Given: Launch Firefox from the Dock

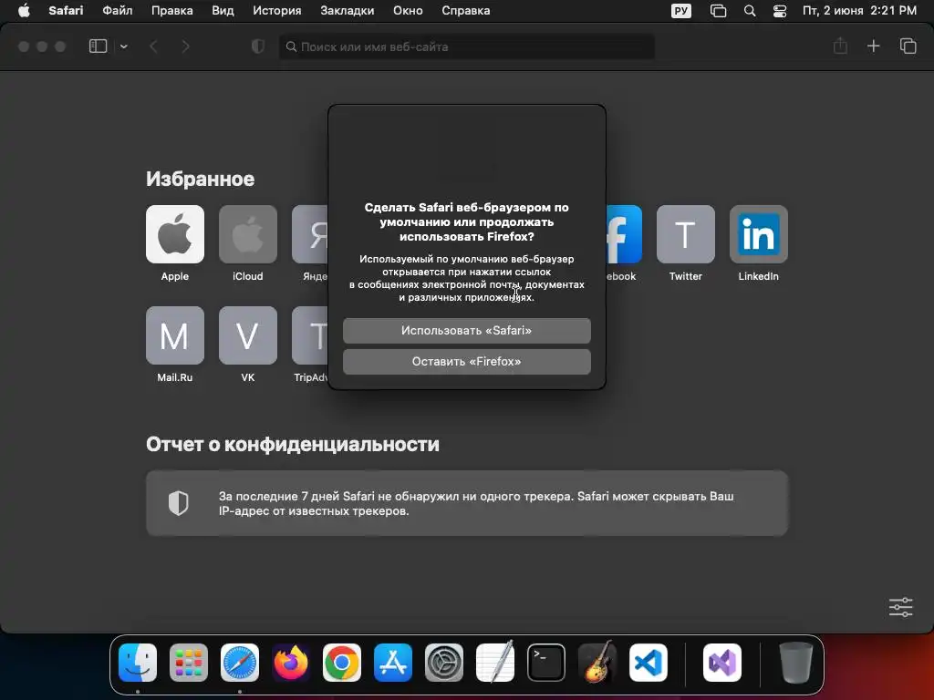Looking at the screenshot, I should (291, 663).
